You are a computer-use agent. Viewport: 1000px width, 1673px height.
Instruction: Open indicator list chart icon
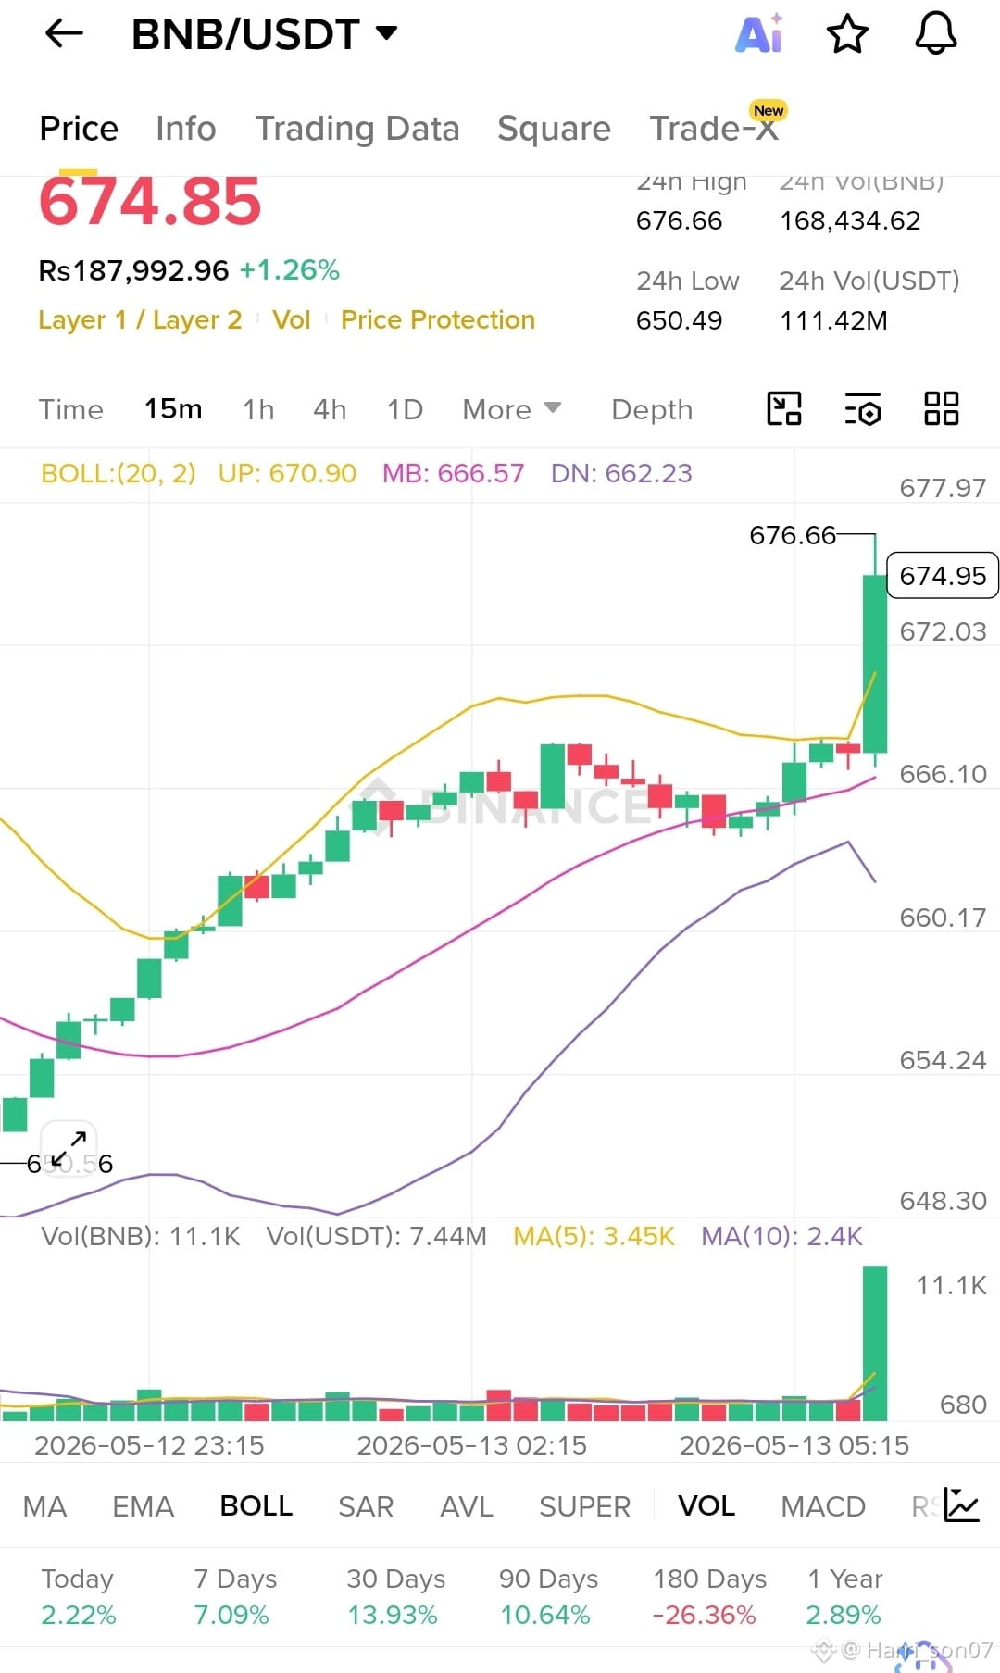coord(962,1505)
